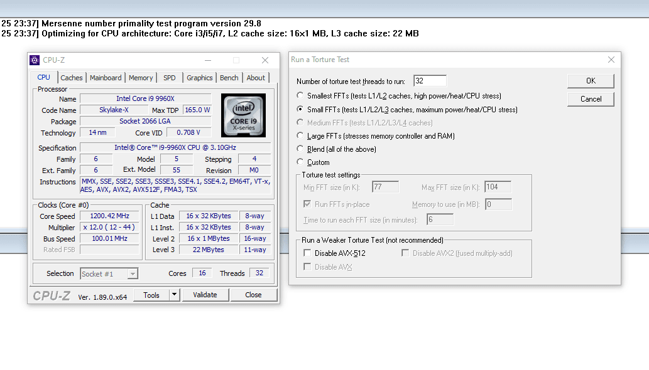Click the Memory to use field
The image size is (649, 370).
pyautogui.click(x=498, y=204)
